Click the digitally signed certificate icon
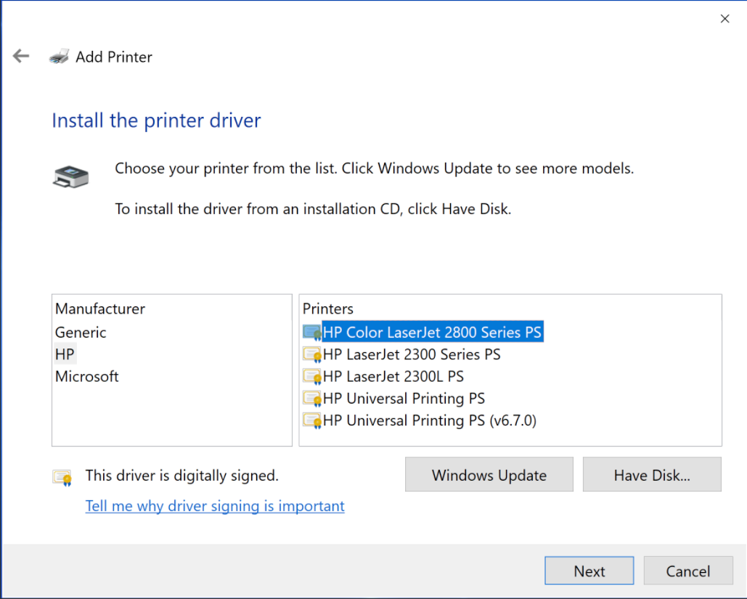Screen dimensions: 747x599 click(62, 477)
